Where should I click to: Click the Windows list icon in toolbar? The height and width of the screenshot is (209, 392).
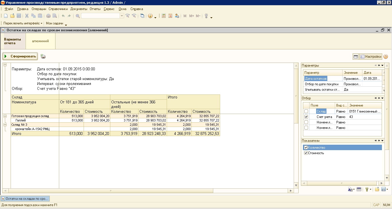click(142, 16)
